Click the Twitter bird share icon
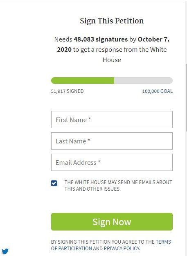The height and width of the screenshot is (256, 187). tap(5, 251)
